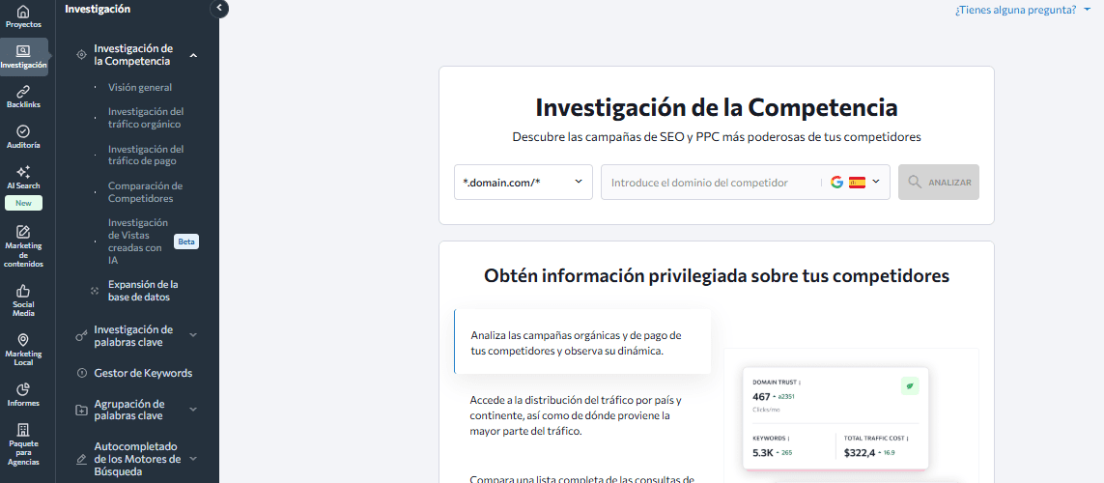Viewport: 1104px width, 483px height.
Task: Open Paquete para Agencias building icon
Action: (x=23, y=430)
